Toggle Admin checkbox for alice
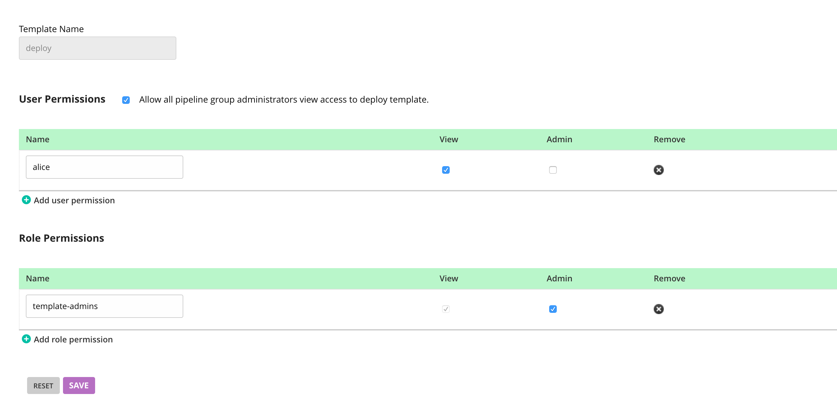Screen dimensions: 837x411 point(552,170)
